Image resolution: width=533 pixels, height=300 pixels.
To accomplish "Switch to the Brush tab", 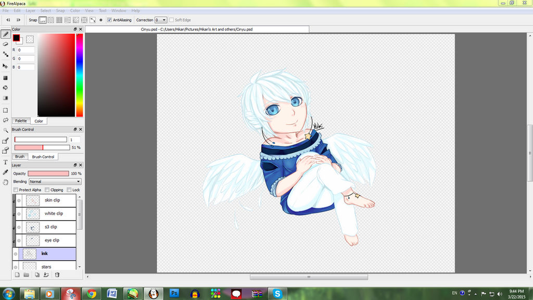I will (x=20, y=156).
